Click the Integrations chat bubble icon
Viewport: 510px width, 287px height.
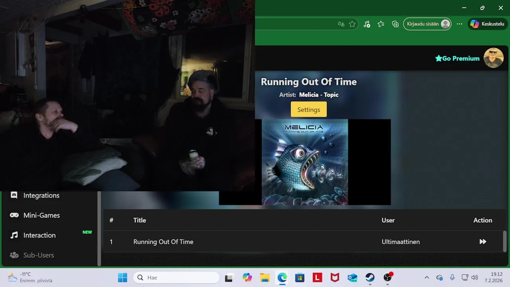click(x=14, y=195)
